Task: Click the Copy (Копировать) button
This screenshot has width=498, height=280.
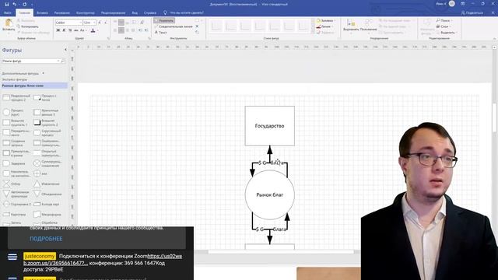Action: point(28,26)
